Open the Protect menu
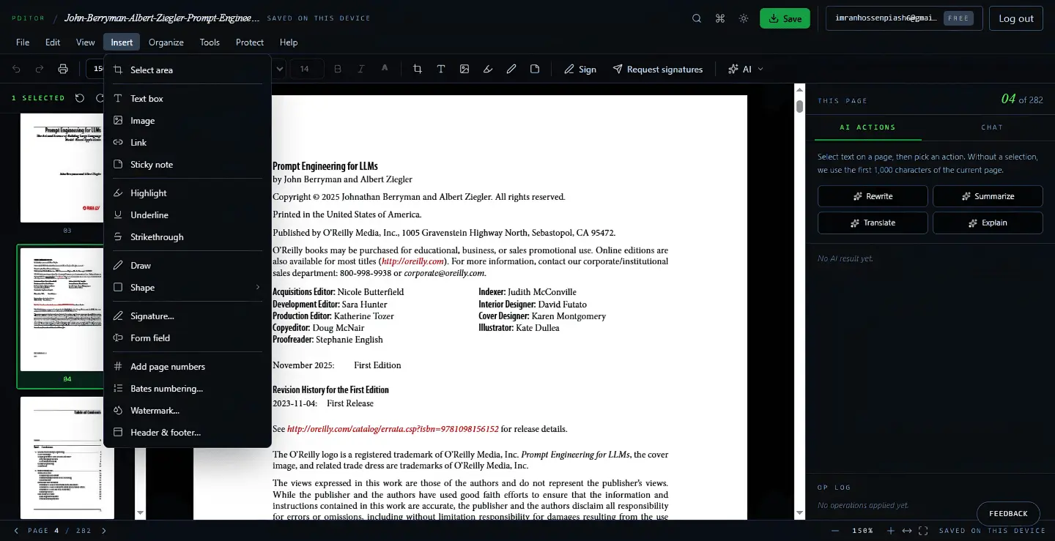 click(250, 42)
